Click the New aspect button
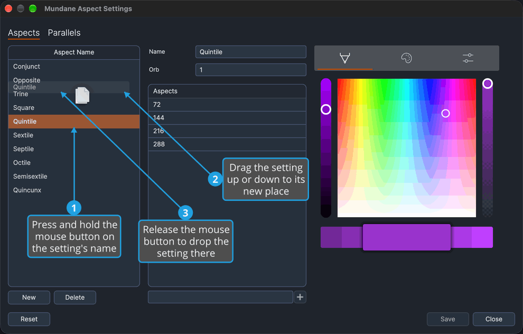 pos(29,298)
